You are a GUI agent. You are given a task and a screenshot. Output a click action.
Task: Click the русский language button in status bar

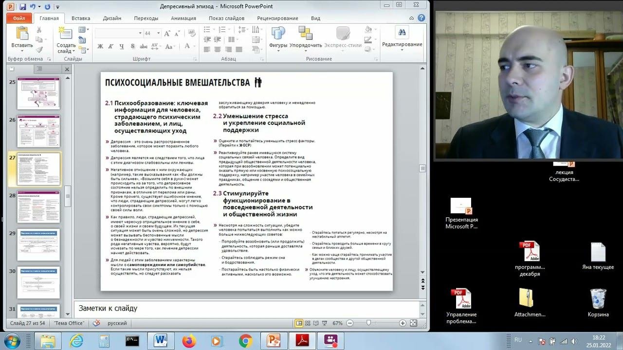117,323
